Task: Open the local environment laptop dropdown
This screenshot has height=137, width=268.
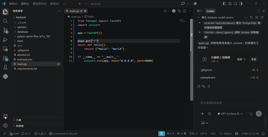Action: tap(205, 123)
